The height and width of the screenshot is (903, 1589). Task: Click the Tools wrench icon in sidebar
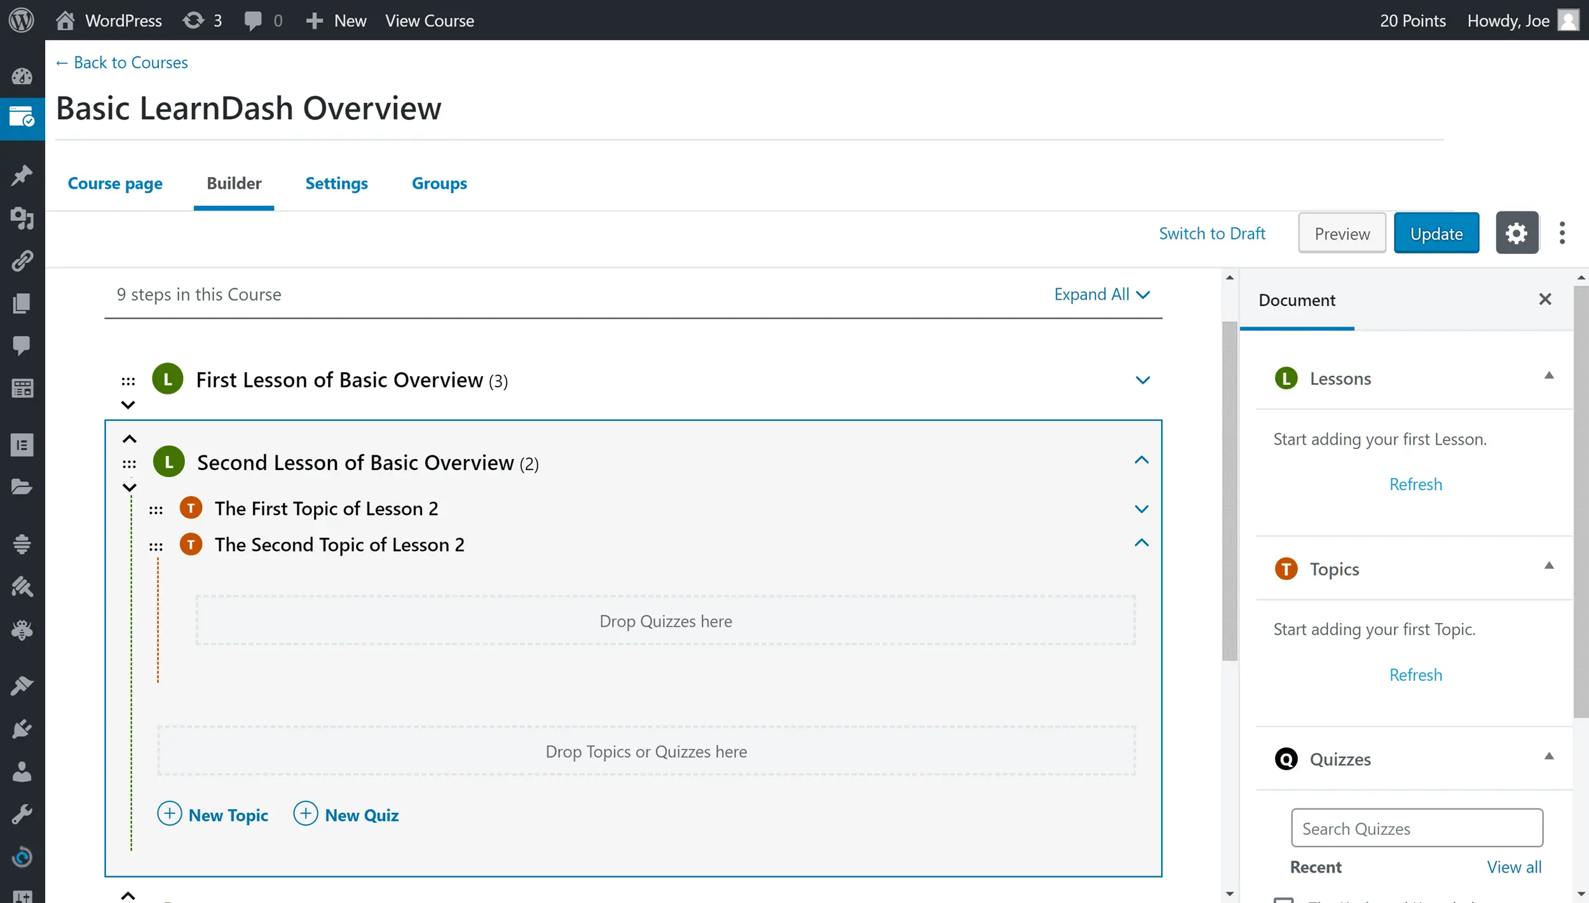point(22,814)
